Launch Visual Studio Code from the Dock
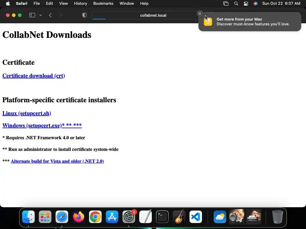 195,217
